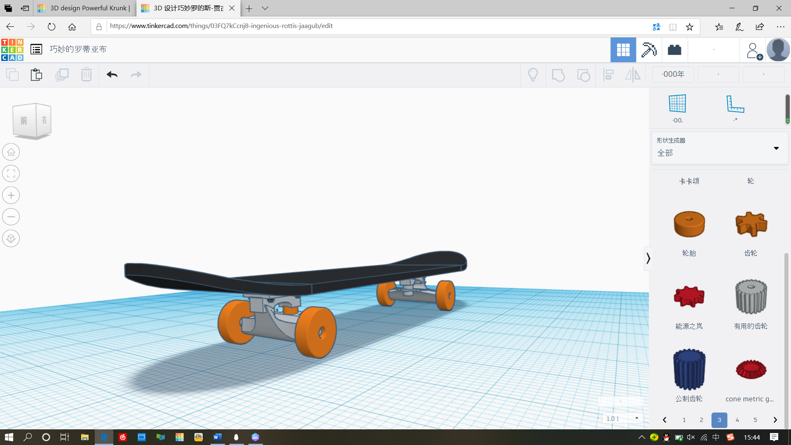Open Word from the taskbar
Screen dimensions: 791x445
(x=218, y=437)
